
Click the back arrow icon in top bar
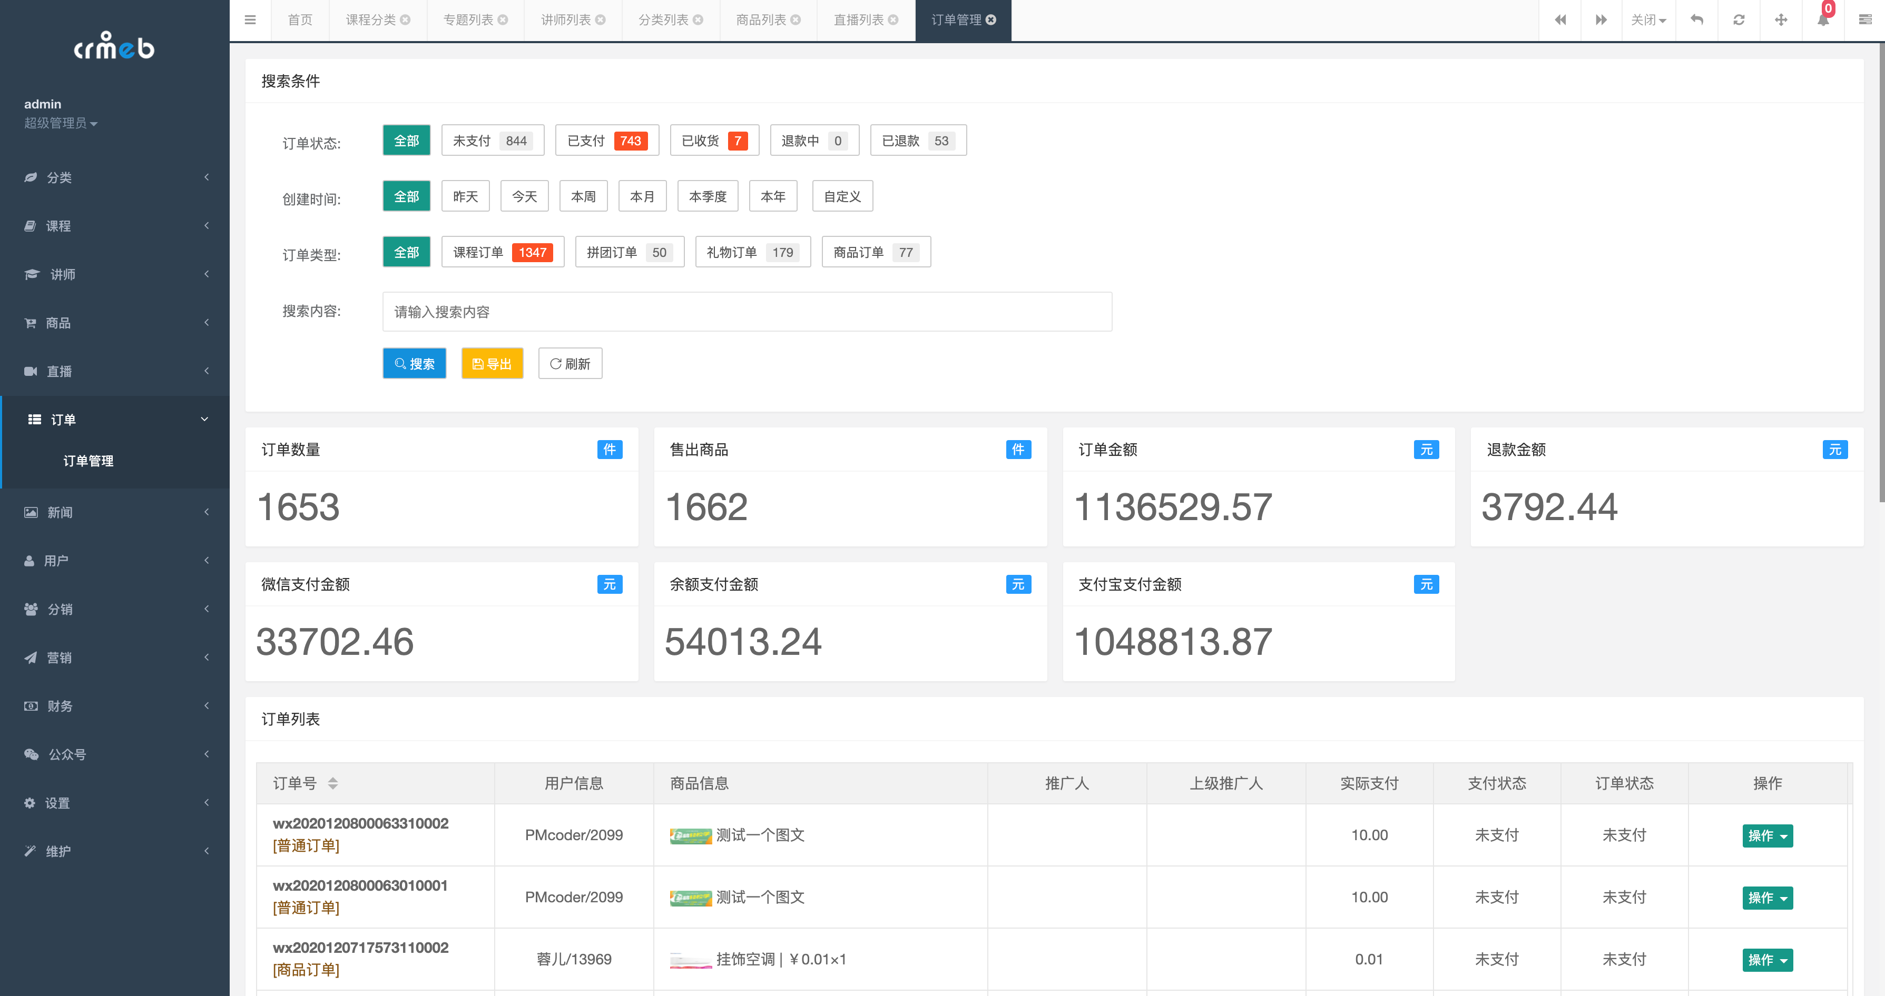pos(1696,20)
